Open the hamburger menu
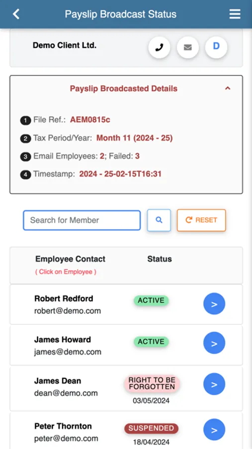Screen dimensions: 252x449 point(235,14)
